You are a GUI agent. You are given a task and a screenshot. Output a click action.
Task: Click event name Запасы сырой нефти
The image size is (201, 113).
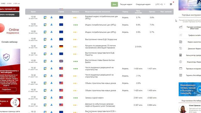(x=94, y=98)
